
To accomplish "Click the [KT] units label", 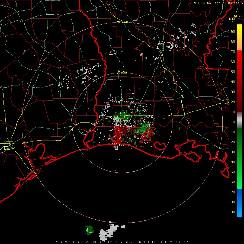I will point(232,19).
